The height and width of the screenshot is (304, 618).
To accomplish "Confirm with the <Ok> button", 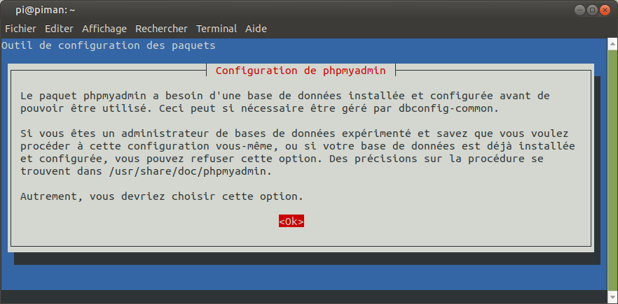I will point(291,222).
